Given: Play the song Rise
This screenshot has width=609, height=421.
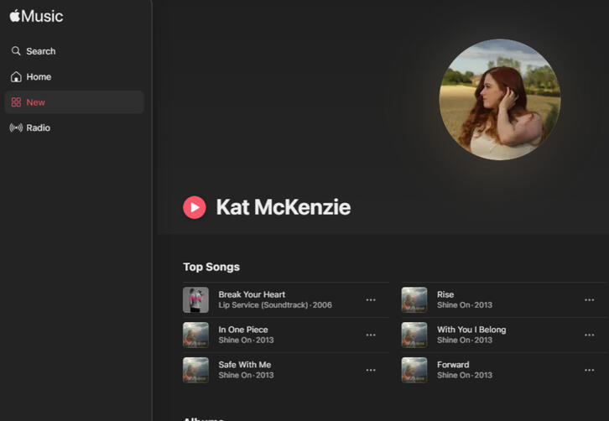Looking at the screenshot, I should (445, 294).
